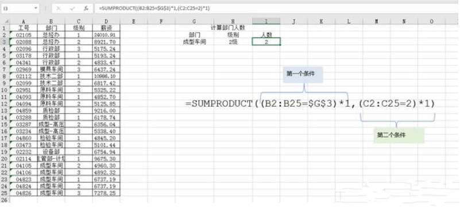Select the 薪资 header cell D1

(106, 28)
